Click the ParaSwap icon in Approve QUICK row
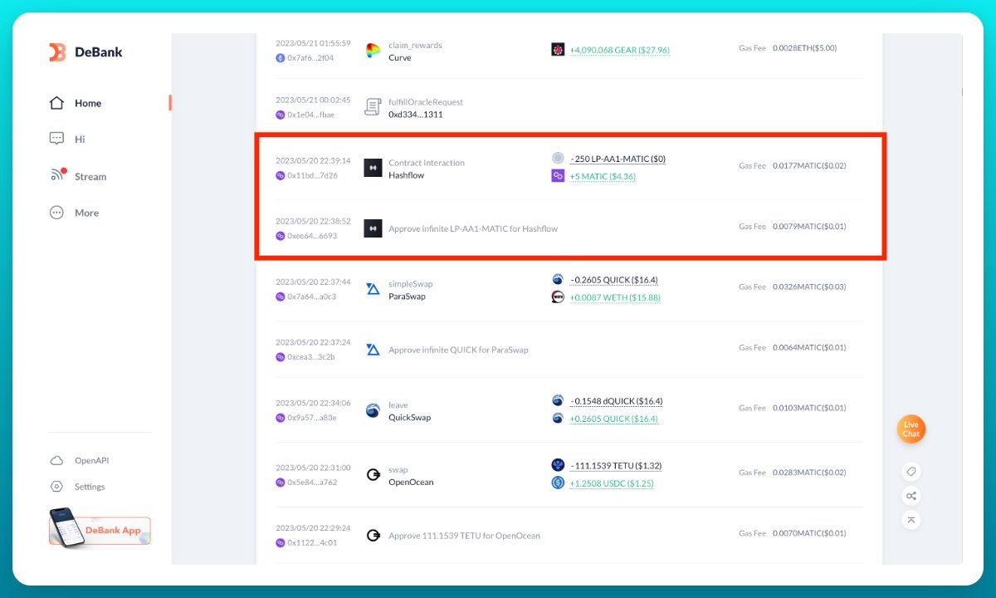Viewport: 996px width, 598px height. (x=373, y=350)
